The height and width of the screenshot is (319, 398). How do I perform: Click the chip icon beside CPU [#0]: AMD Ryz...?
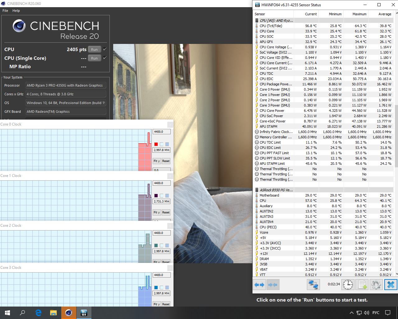(257, 21)
